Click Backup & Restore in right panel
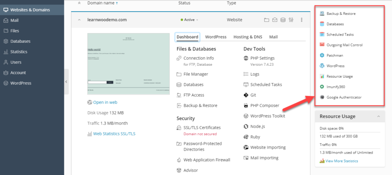This screenshot has width=392, height=175. tap(341, 14)
